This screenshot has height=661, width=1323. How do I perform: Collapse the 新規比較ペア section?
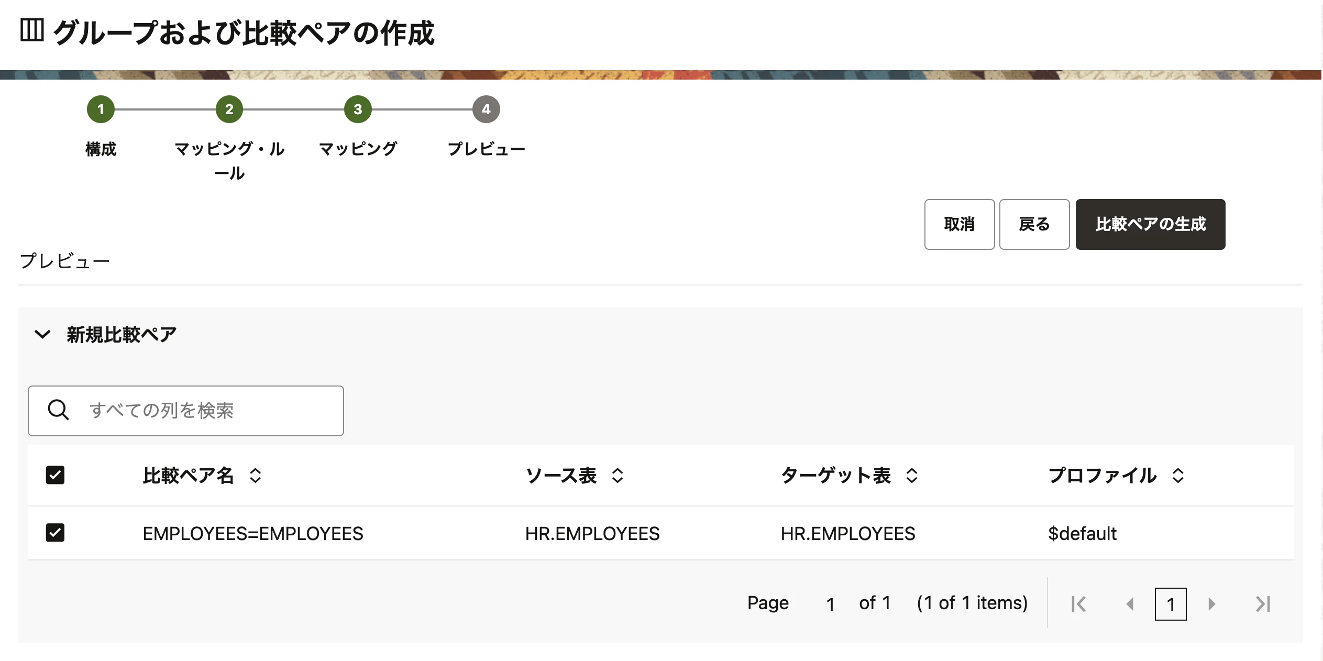click(42, 334)
